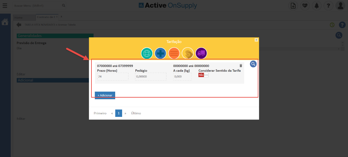Select the orange lines circle icon
The height and width of the screenshot is (157, 348).
point(174,53)
